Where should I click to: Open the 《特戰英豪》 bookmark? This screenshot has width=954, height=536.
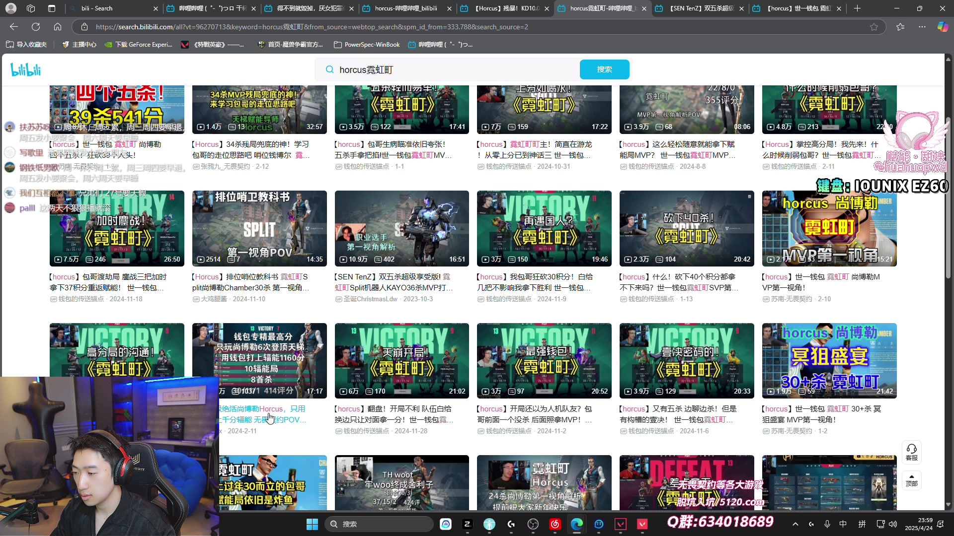pyautogui.click(x=213, y=45)
